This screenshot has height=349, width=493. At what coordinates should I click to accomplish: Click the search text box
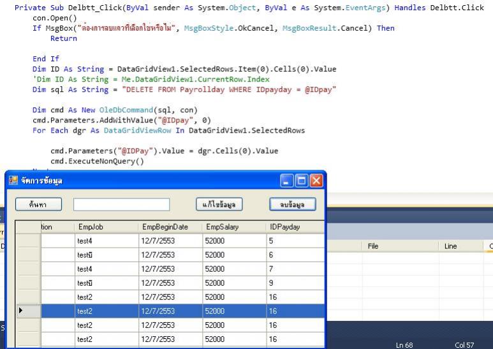(121, 204)
